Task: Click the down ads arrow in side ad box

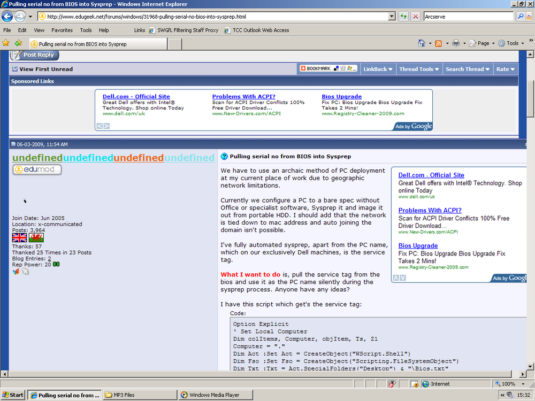Action: tap(403, 278)
